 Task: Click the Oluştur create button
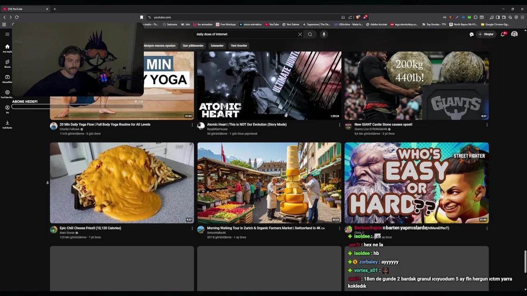486,34
